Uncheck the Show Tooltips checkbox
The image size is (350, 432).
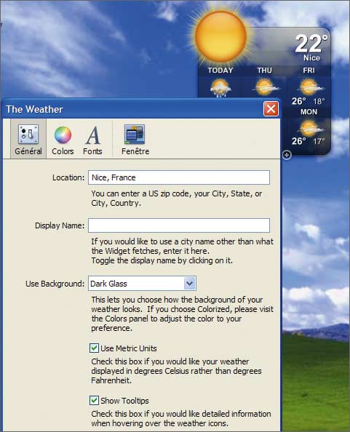pos(94,400)
